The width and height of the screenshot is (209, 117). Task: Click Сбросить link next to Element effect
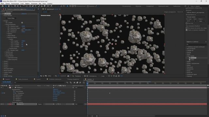24,14
